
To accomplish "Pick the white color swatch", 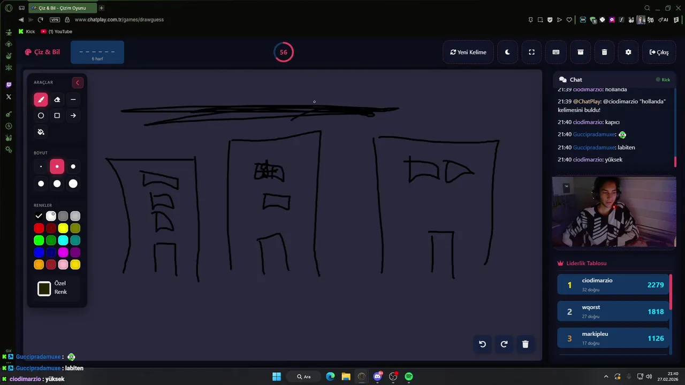I will click(x=51, y=216).
